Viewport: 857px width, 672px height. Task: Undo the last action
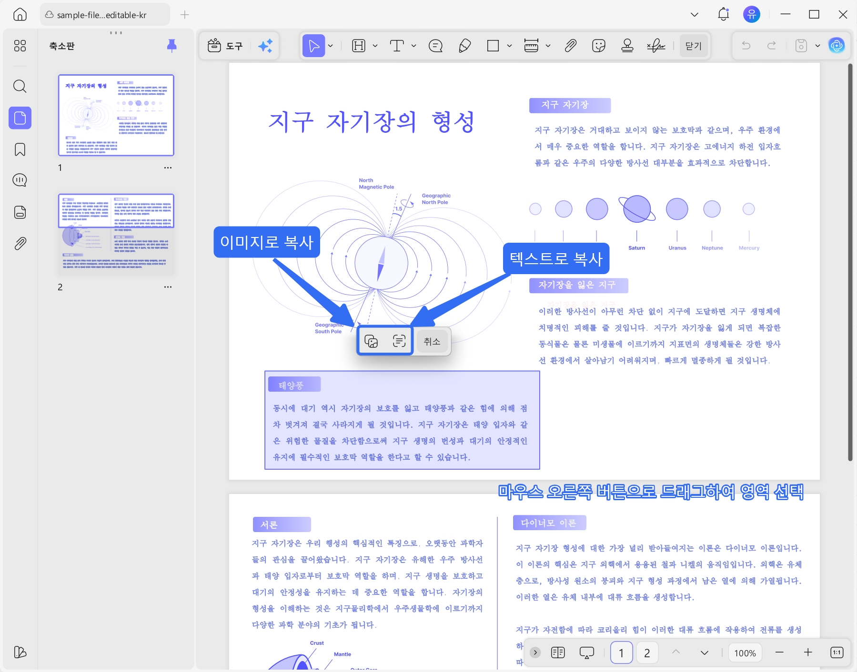point(746,46)
